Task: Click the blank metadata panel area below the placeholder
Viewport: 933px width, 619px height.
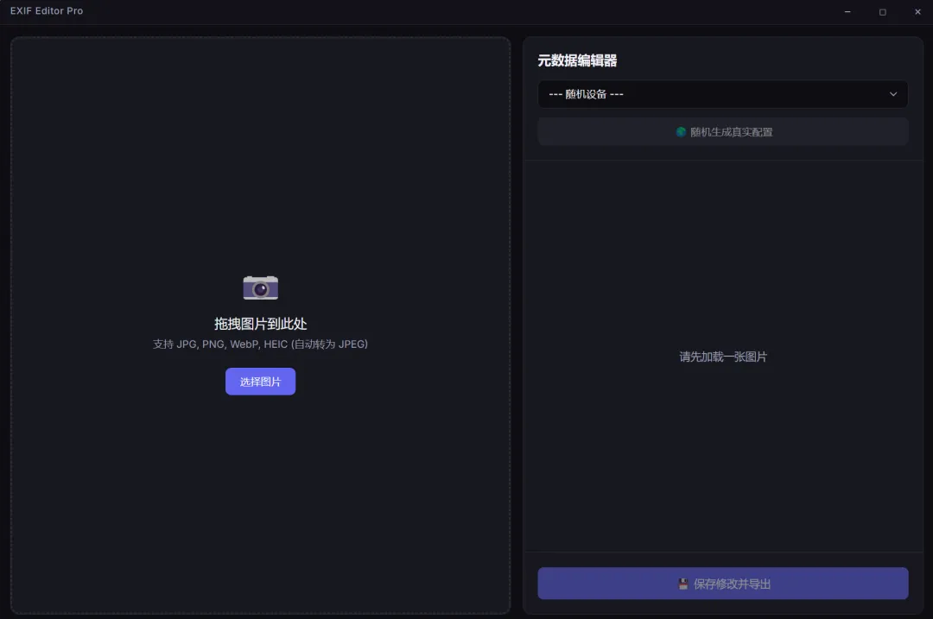Action: point(723,458)
